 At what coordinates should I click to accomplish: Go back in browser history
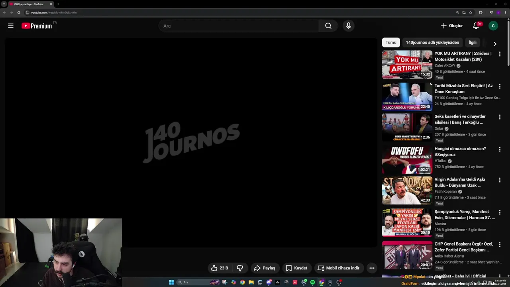[4, 12]
